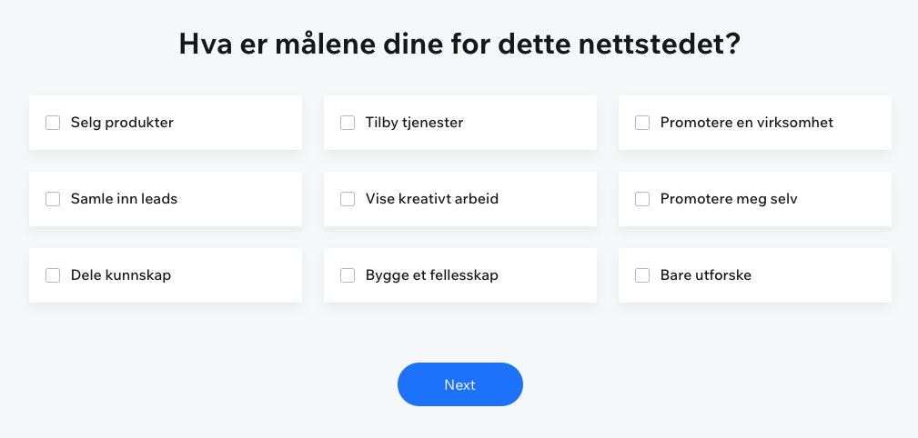Check the Bygge et fellesskap checkbox
Viewport: 918px width, 438px height.
tap(348, 275)
